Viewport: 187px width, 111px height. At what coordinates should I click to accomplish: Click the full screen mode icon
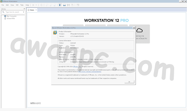point(68,5)
